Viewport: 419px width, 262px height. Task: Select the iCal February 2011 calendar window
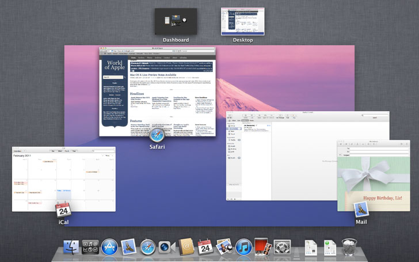[64, 179]
